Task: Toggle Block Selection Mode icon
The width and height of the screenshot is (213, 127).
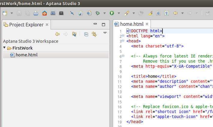Action: (x=158, y=13)
